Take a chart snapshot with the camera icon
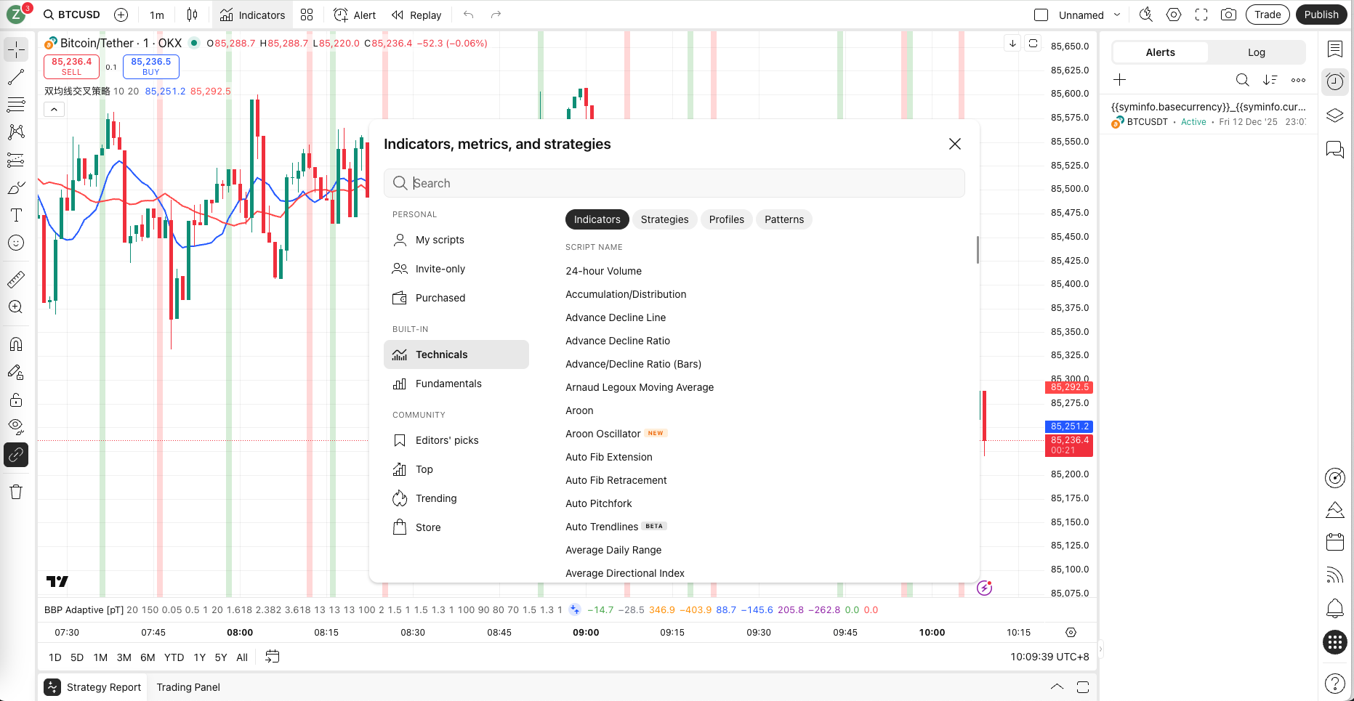Viewport: 1354px width, 701px height. click(x=1228, y=14)
